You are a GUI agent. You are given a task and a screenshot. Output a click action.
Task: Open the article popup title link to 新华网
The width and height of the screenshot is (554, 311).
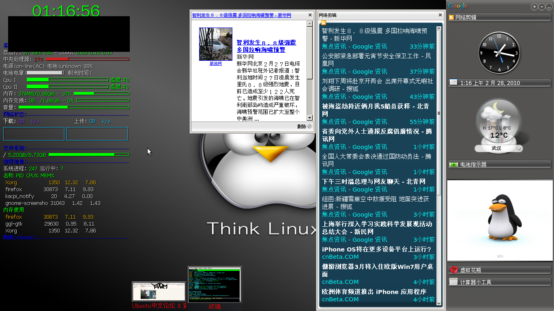(x=242, y=15)
